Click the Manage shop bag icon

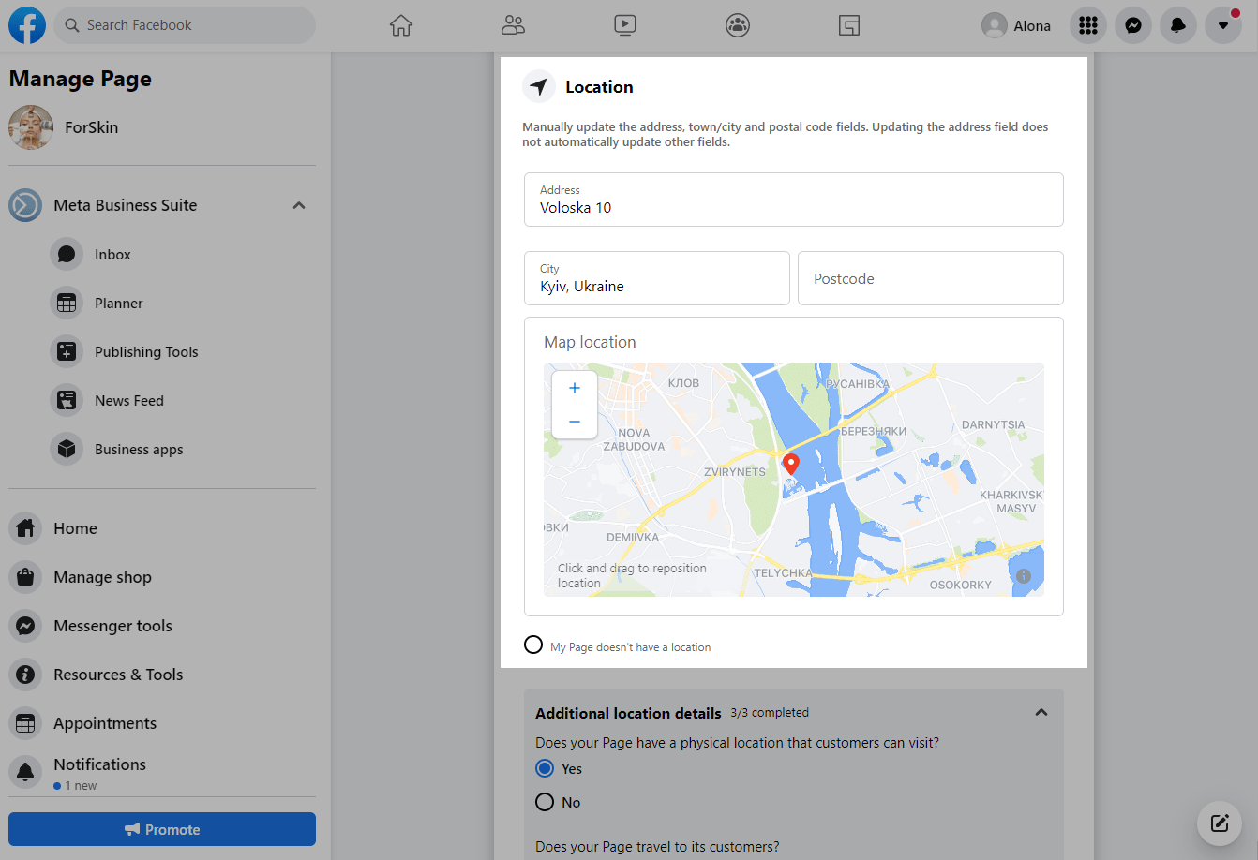(25, 577)
